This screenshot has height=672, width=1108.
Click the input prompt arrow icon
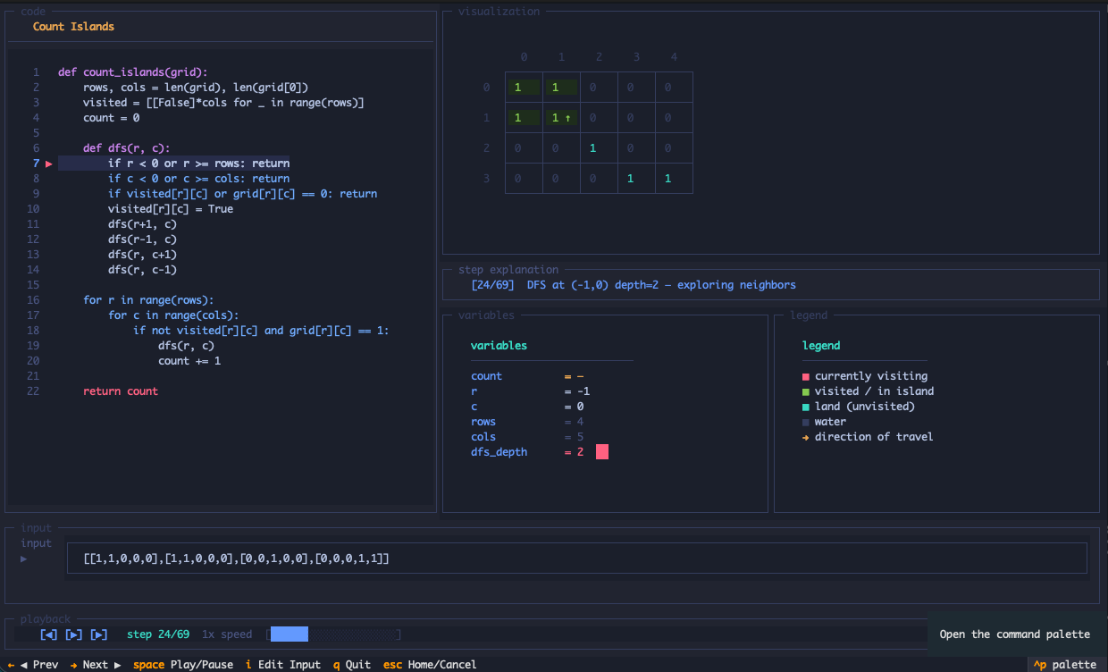click(24, 559)
